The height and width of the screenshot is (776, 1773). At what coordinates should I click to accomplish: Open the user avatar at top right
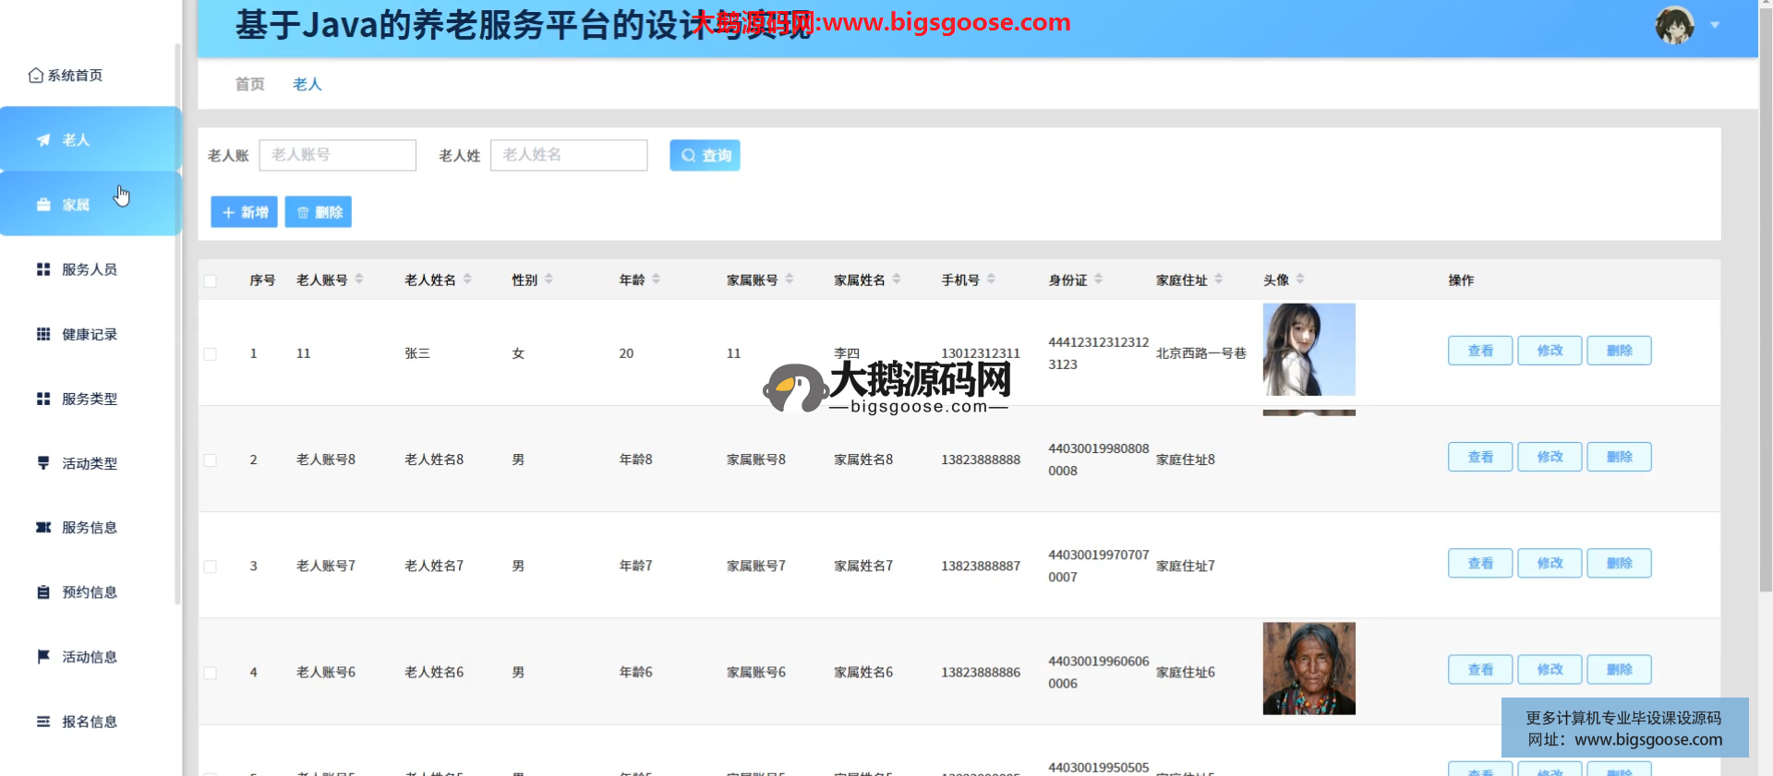[x=1674, y=25]
